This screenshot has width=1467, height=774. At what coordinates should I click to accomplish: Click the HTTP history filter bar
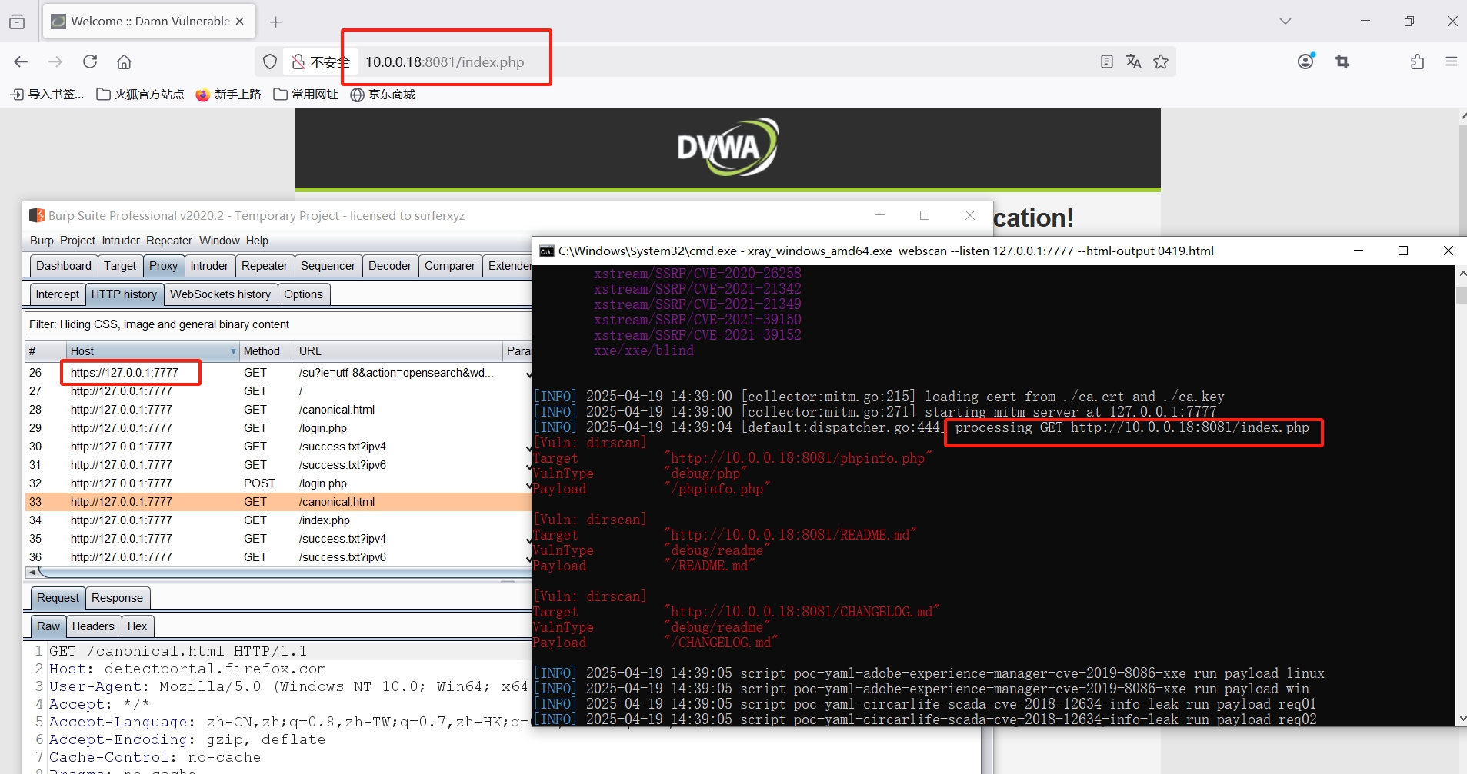click(x=278, y=324)
